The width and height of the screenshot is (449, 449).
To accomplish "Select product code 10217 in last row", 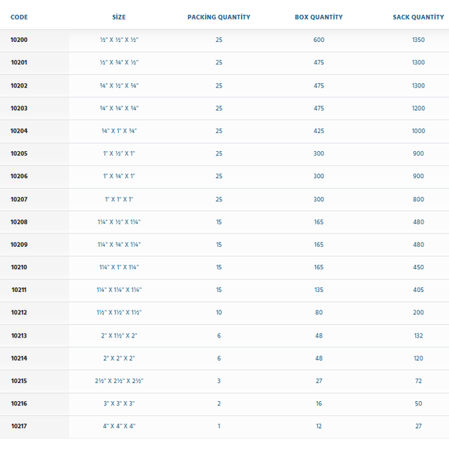I will [19, 426].
